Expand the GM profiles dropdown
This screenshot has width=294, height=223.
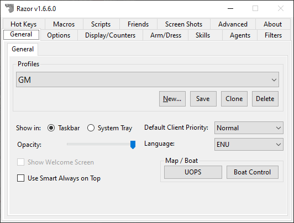tap(148, 79)
